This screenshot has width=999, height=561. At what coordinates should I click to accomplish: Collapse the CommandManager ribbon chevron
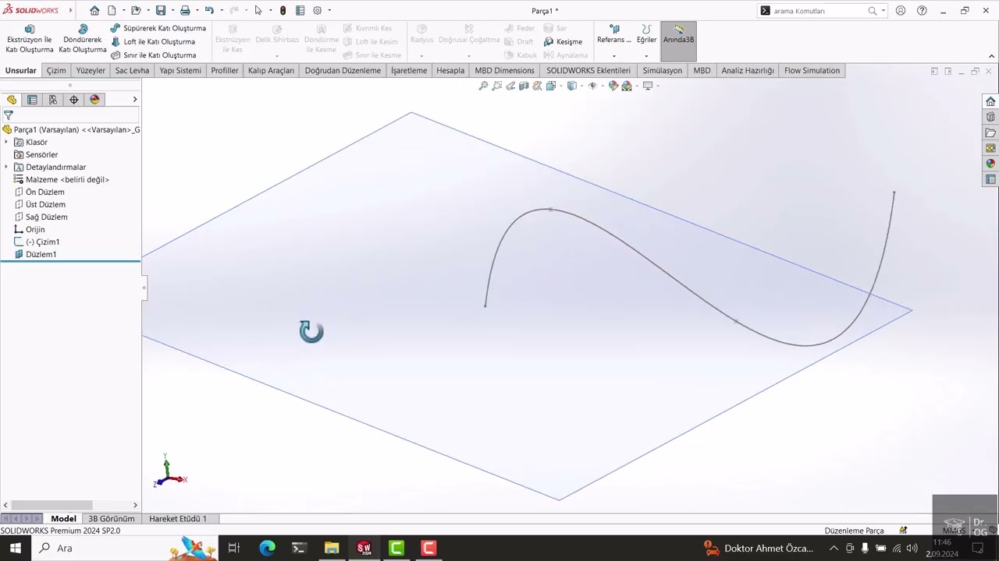pos(991,56)
